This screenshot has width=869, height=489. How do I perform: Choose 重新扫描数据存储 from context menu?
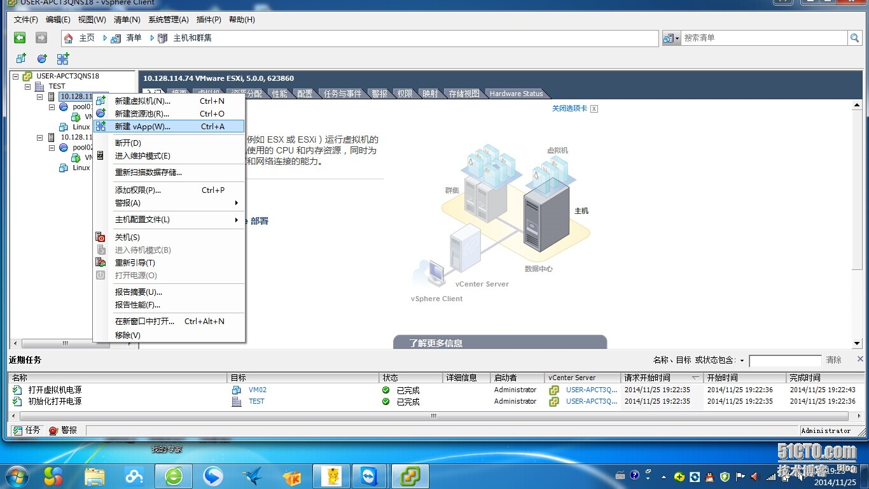tap(169, 172)
